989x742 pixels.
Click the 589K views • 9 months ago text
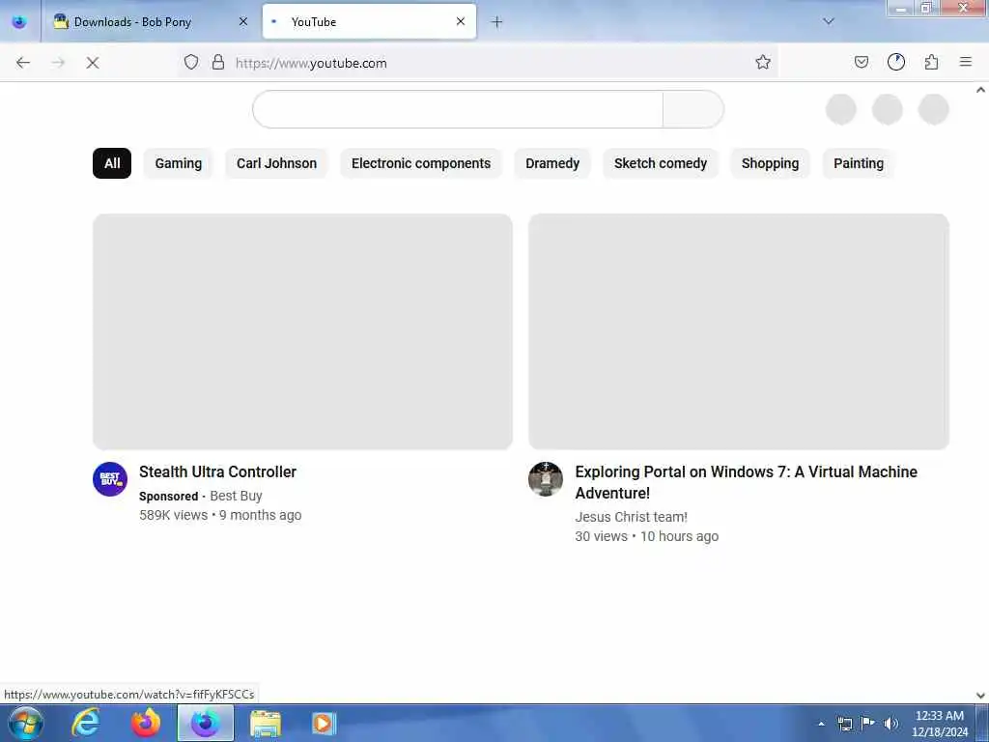coord(220,515)
